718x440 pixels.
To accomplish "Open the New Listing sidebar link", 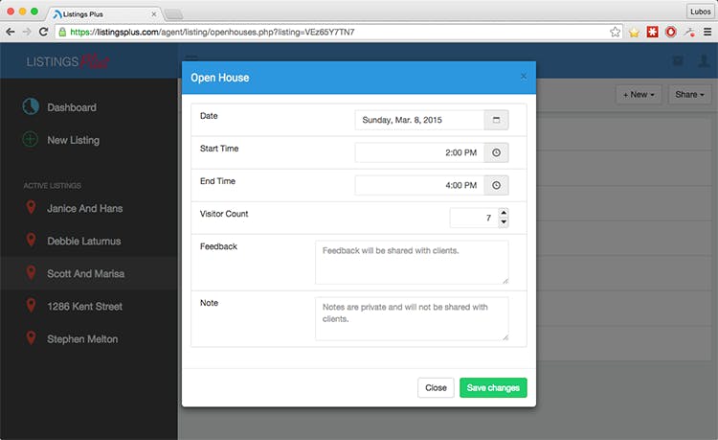I will (74, 140).
